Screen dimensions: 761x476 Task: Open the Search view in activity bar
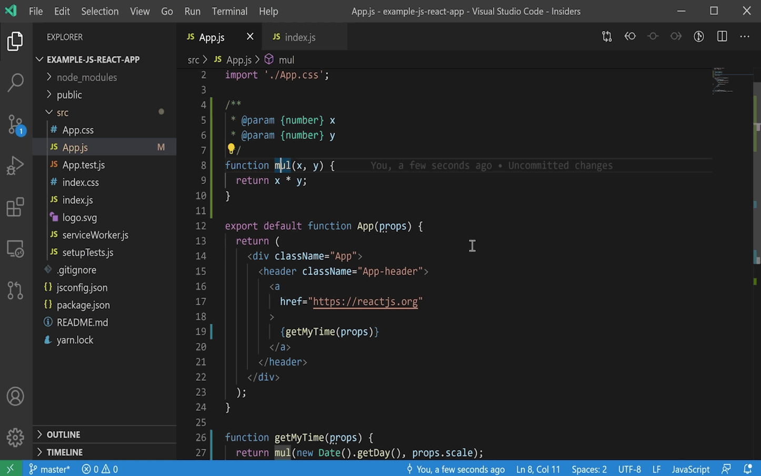click(x=15, y=82)
